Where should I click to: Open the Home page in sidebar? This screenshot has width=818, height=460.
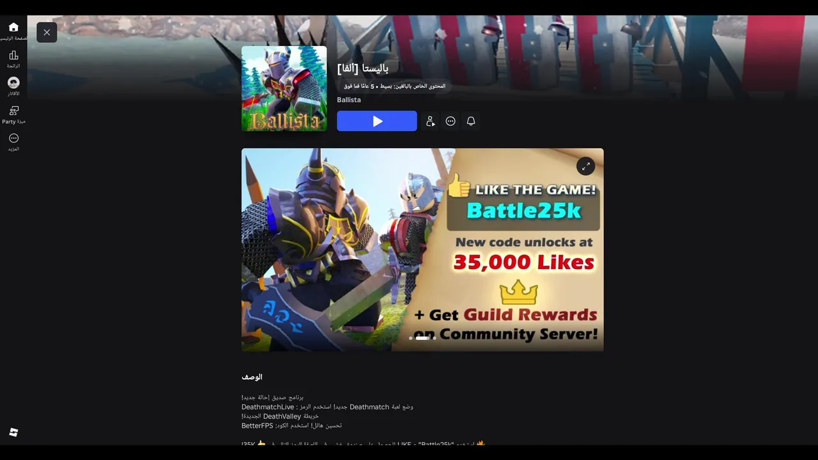tap(13, 31)
